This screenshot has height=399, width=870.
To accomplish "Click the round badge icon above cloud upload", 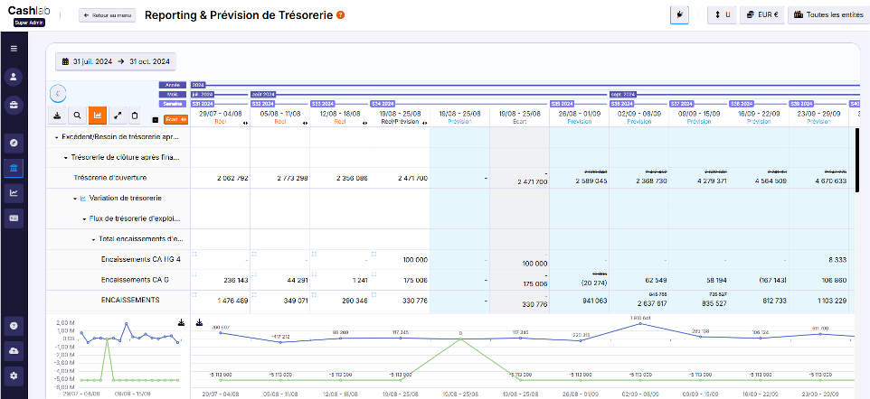I will [14, 325].
